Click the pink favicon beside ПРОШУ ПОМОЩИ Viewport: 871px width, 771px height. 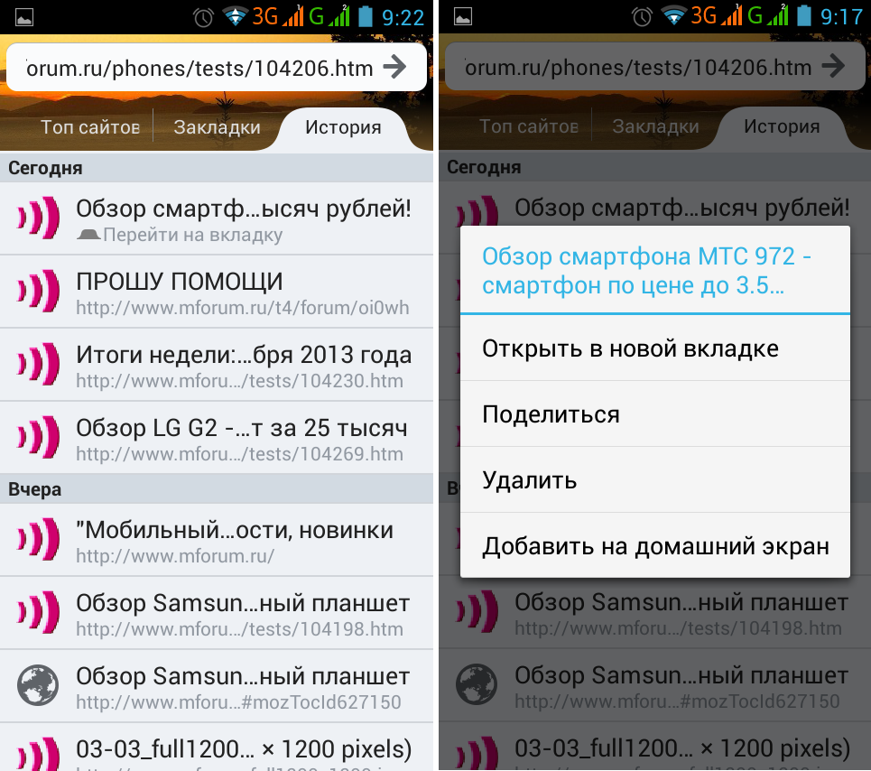tap(38, 293)
